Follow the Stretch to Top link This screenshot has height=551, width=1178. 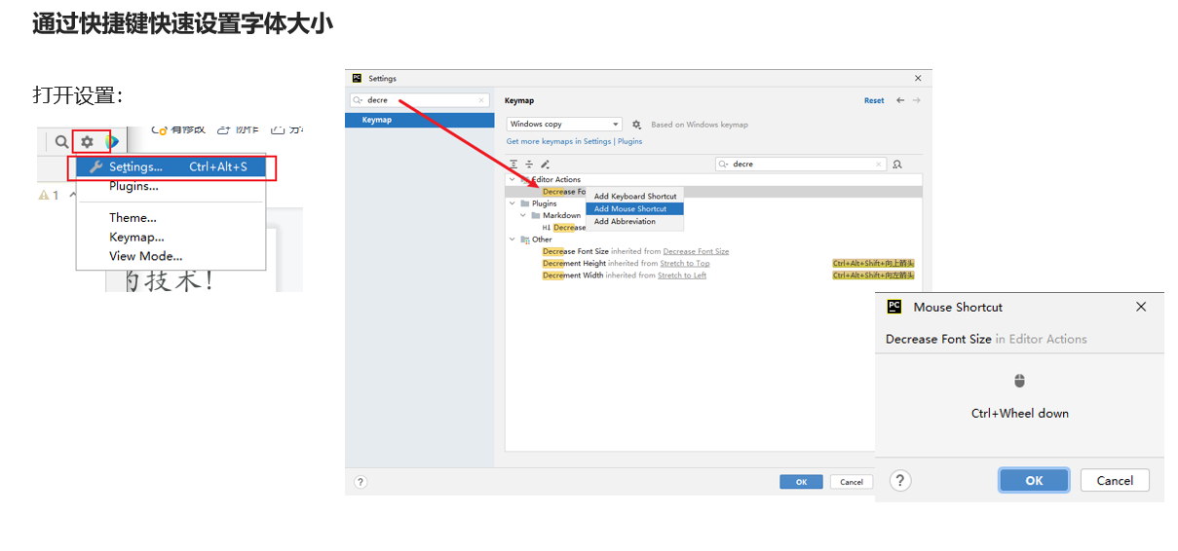685,263
